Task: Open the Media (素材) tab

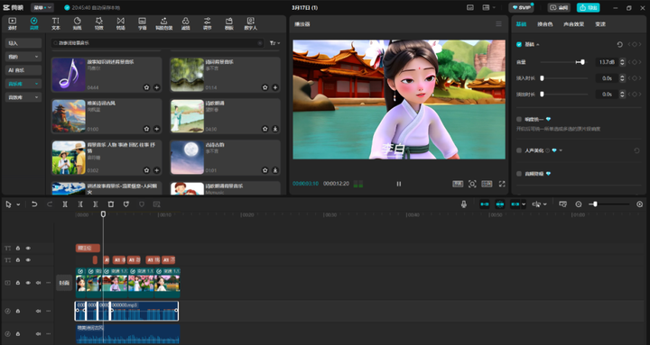Action: coord(12,23)
